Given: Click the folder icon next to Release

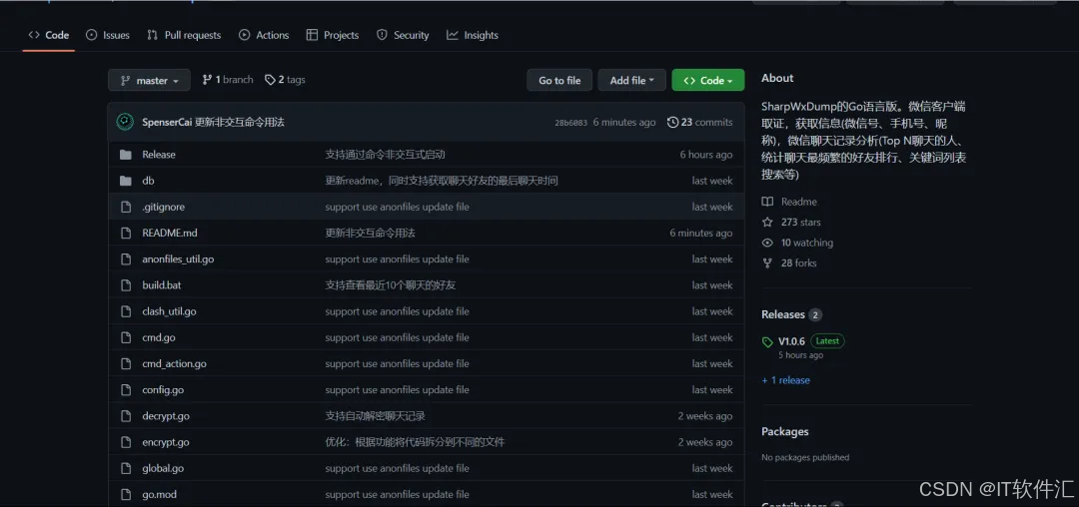Looking at the screenshot, I should coord(125,155).
